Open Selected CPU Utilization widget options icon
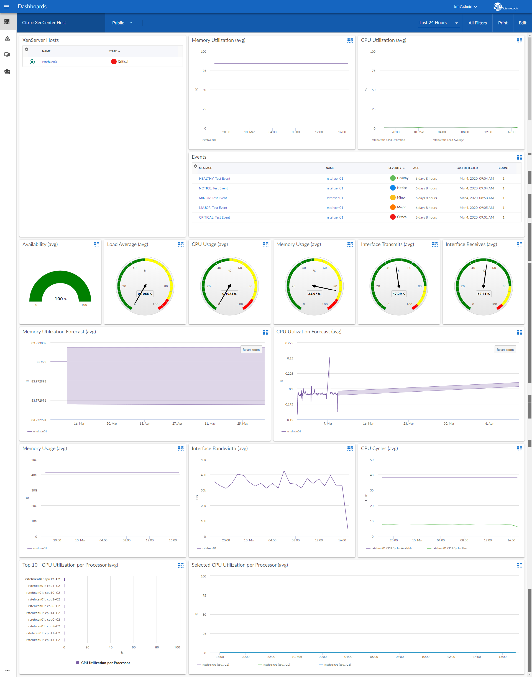The image size is (532, 677). [x=519, y=566]
